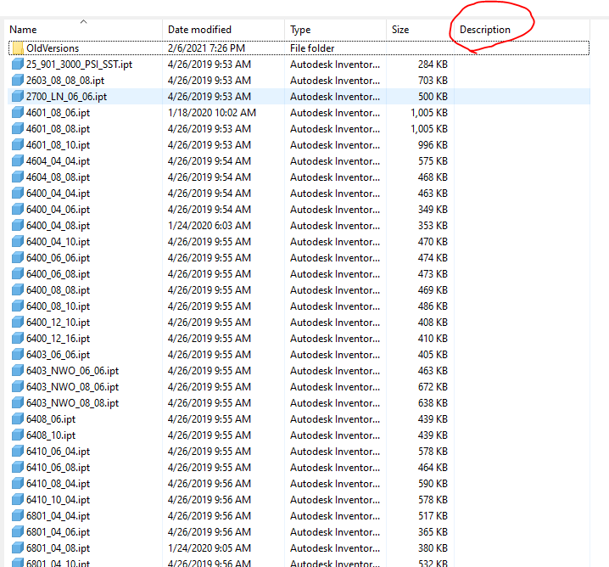Select file name 6801_04_04.ipt
Viewport: 609px width, 567px height.
pyautogui.click(x=58, y=516)
